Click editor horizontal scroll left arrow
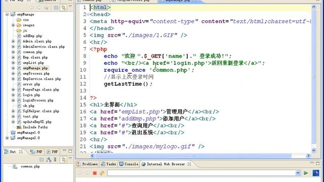Viewport: 324px width, 182px height. pyautogui.click(x=92, y=156)
